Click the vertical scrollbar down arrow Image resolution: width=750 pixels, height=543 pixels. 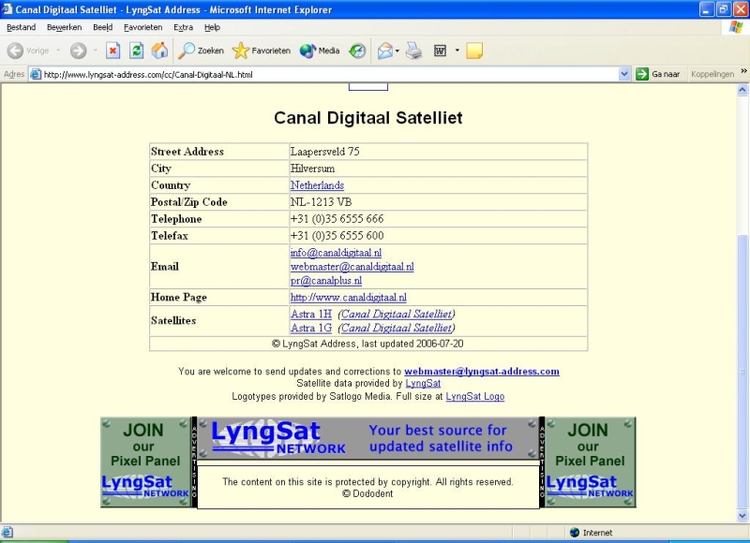(x=742, y=515)
